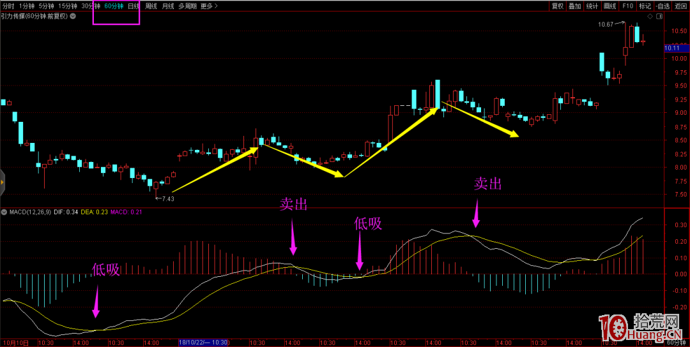The width and height of the screenshot is (690, 347).
Task: Click the diamond icon above the chart
Action: (650, 16)
